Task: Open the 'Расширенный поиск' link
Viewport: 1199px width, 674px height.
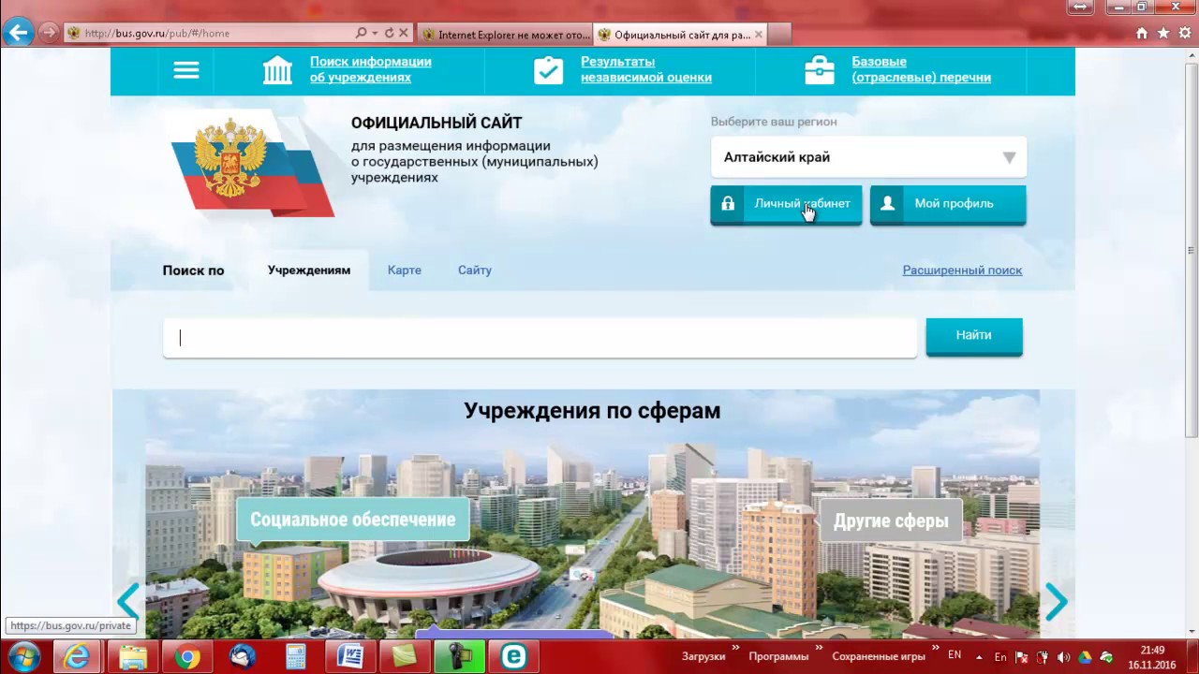Action: 962,270
